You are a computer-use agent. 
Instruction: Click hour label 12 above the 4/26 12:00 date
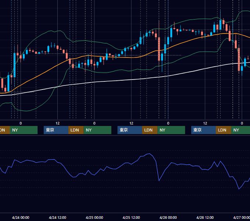click(205, 123)
